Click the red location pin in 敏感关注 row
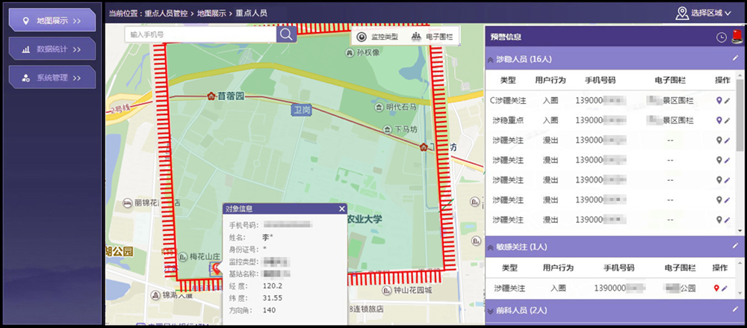The image size is (747, 328). click(x=718, y=288)
